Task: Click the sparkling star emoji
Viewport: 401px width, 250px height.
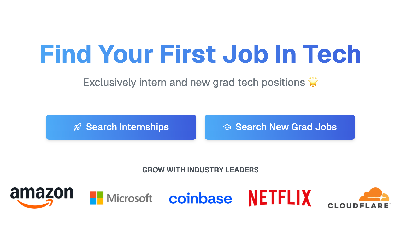Action: 313,82
